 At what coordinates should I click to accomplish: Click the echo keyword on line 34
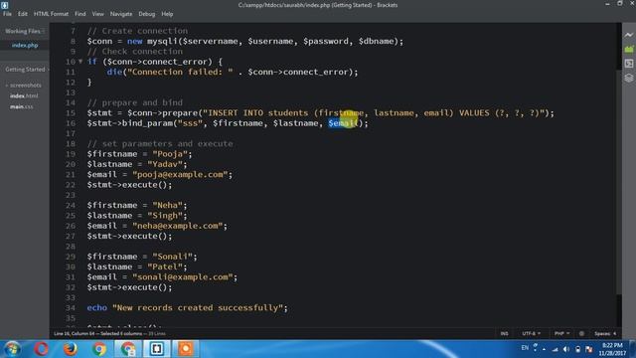[x=97, y=307]
